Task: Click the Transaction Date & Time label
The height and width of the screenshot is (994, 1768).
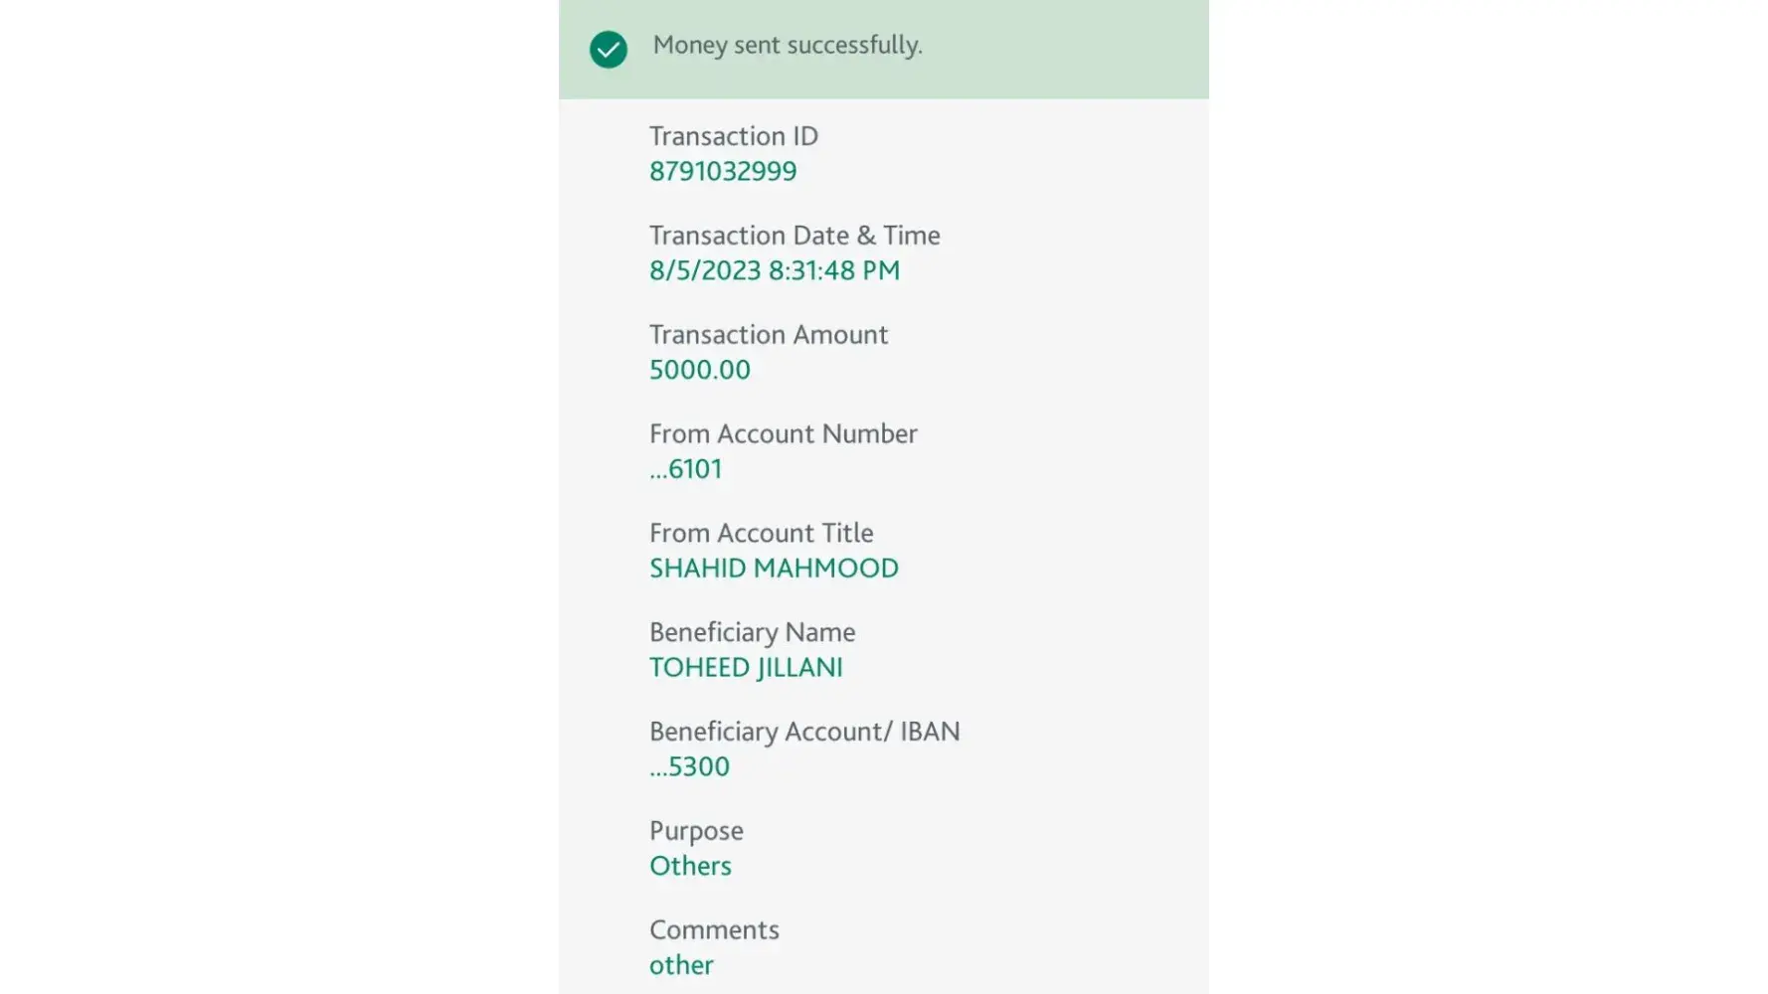Action: pos(795,236)
